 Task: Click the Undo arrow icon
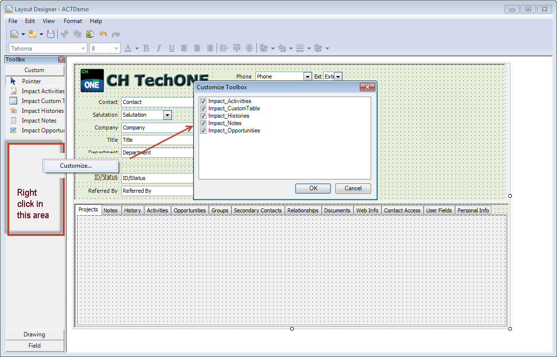coord(103,34)
